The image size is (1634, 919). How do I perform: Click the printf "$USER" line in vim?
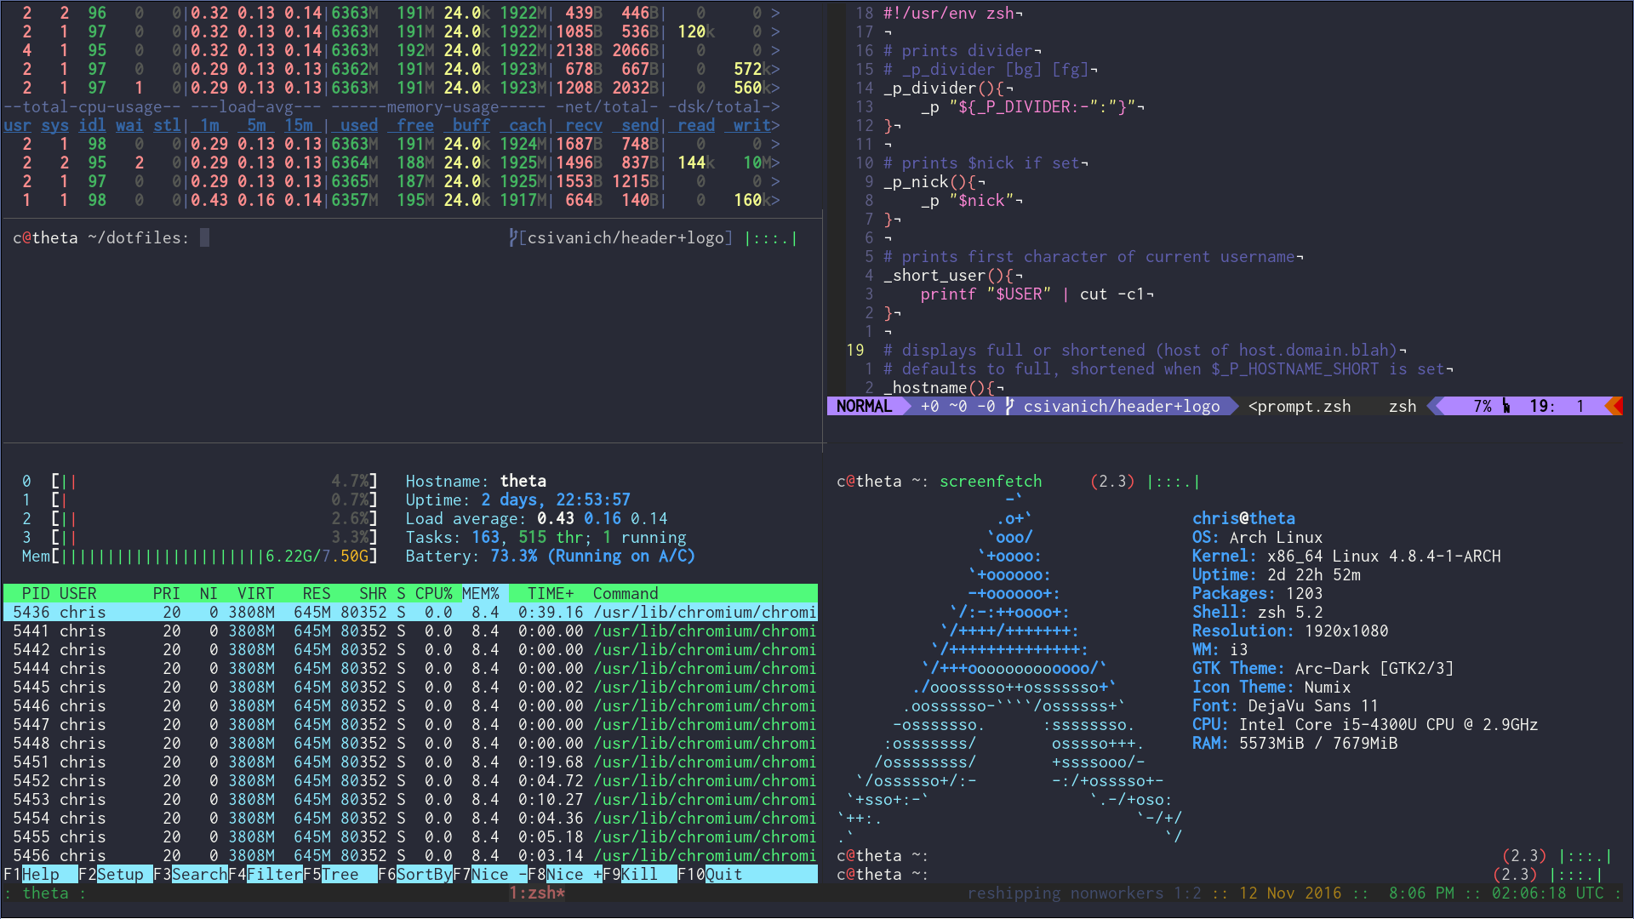coord(1037,294)
